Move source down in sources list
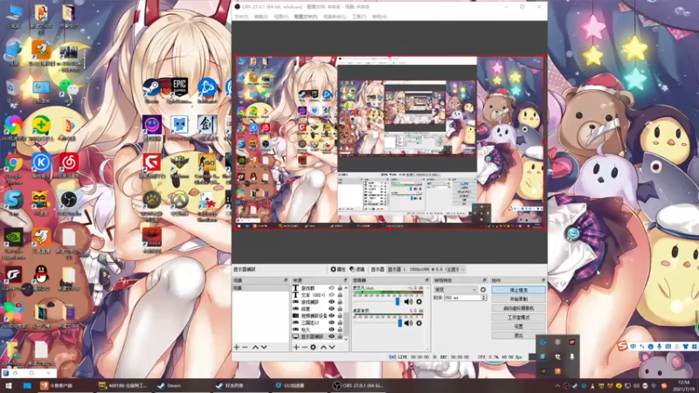This screenshot has width=699, height=393. tap(332, 347)
